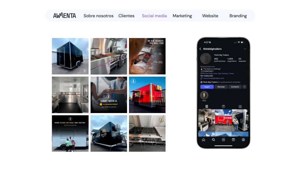Open the story highlight circle

pos(204,95)
